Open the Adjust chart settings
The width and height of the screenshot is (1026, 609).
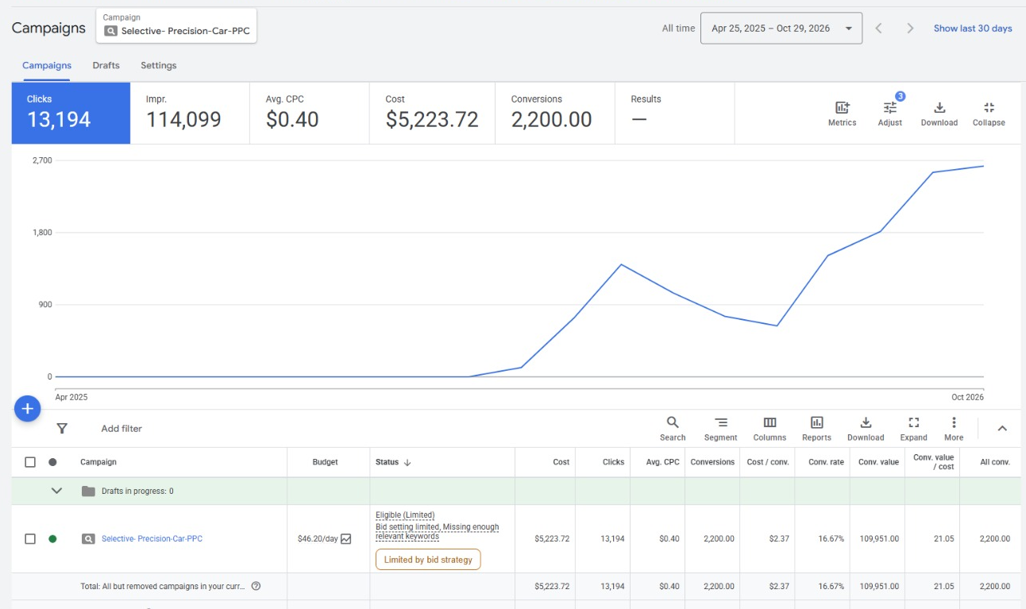(890, 114)
